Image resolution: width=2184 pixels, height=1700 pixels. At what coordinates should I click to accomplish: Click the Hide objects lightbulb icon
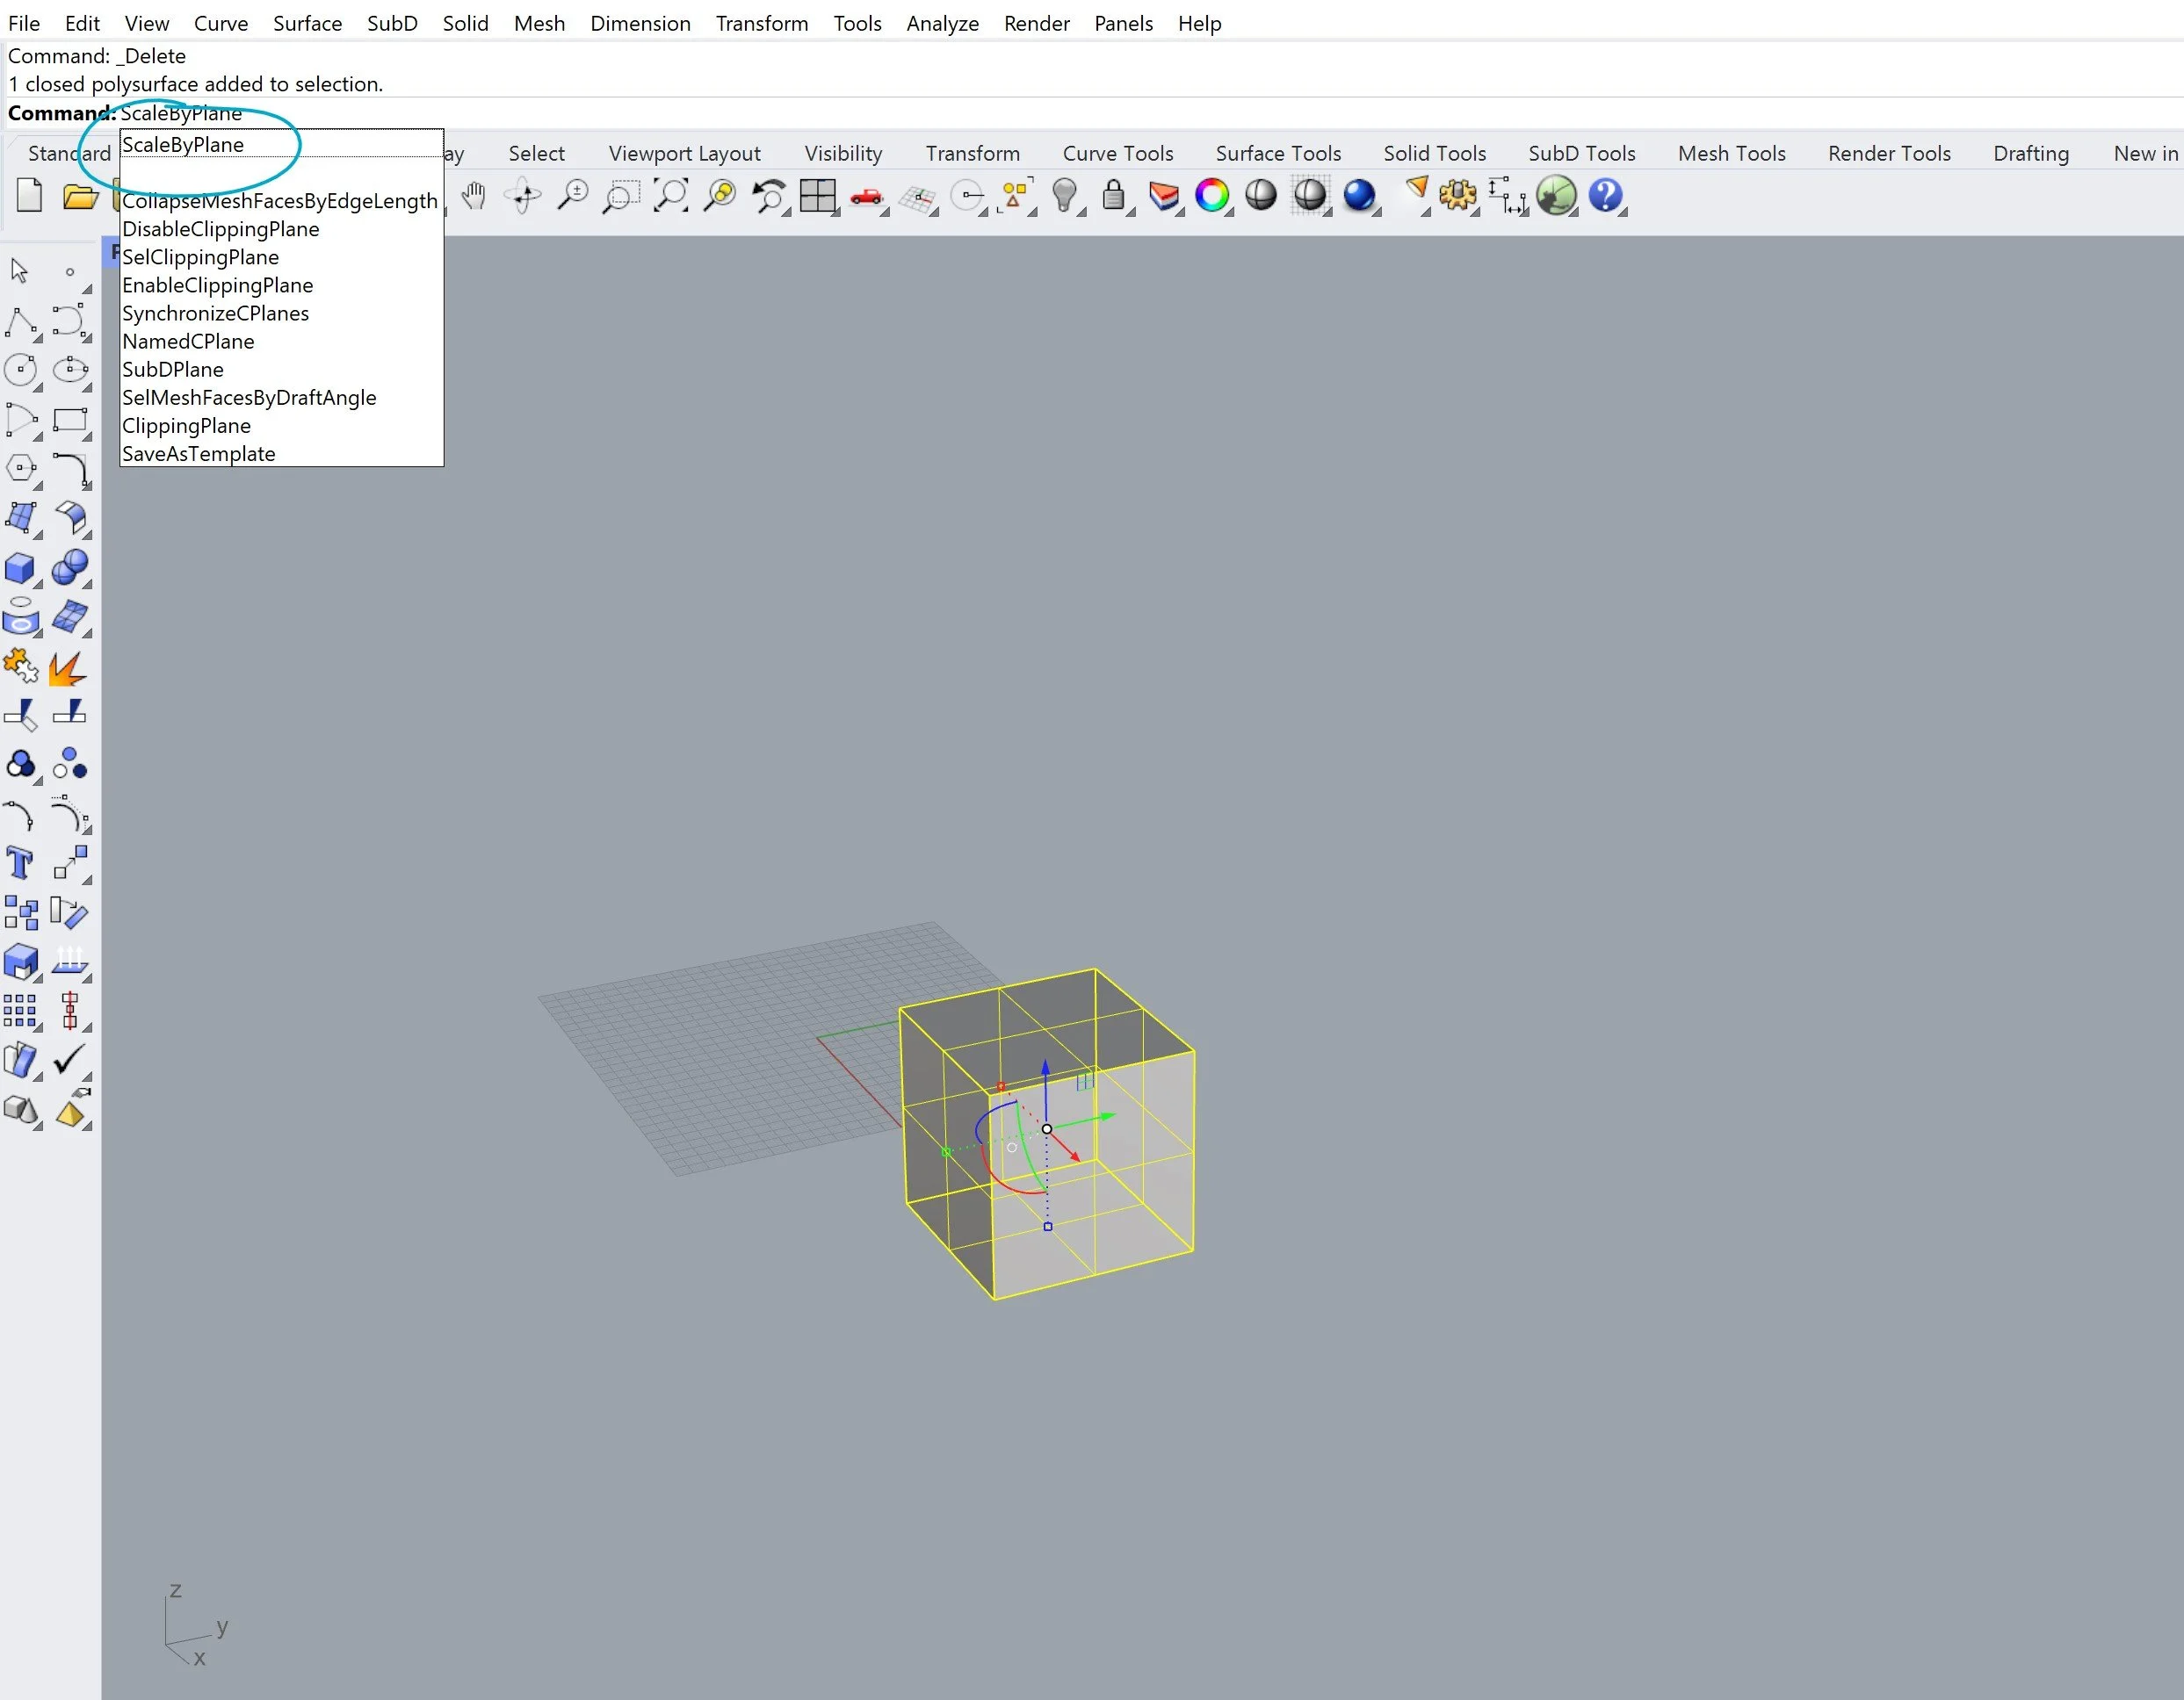click(1064, 196)
